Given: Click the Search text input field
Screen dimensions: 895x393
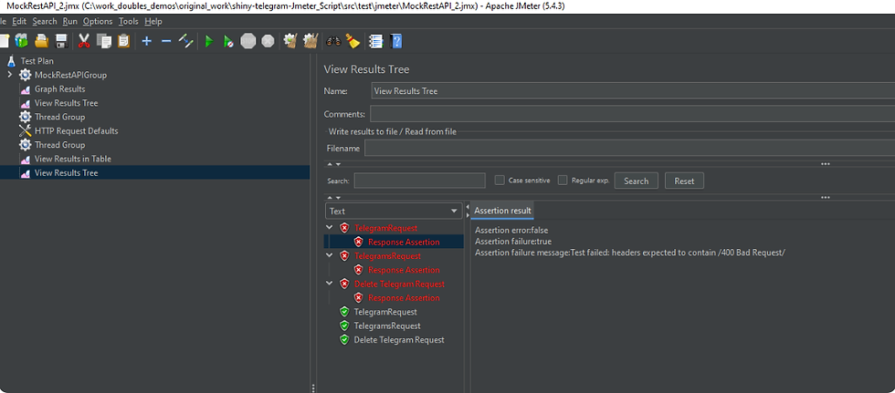Looking at the screenshot, I should point(419,181).
